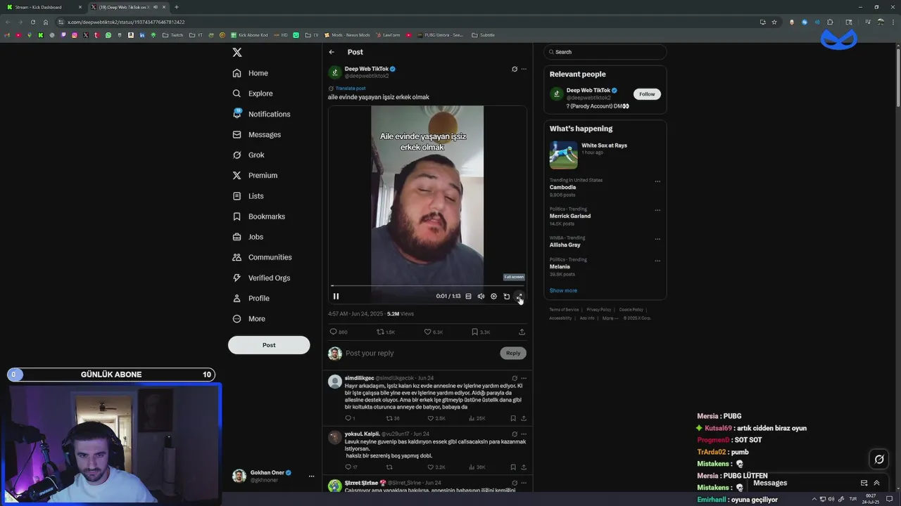Screen dimensions: 901x506
Task: Open the Terms of Service link
Action: (564, 310)
